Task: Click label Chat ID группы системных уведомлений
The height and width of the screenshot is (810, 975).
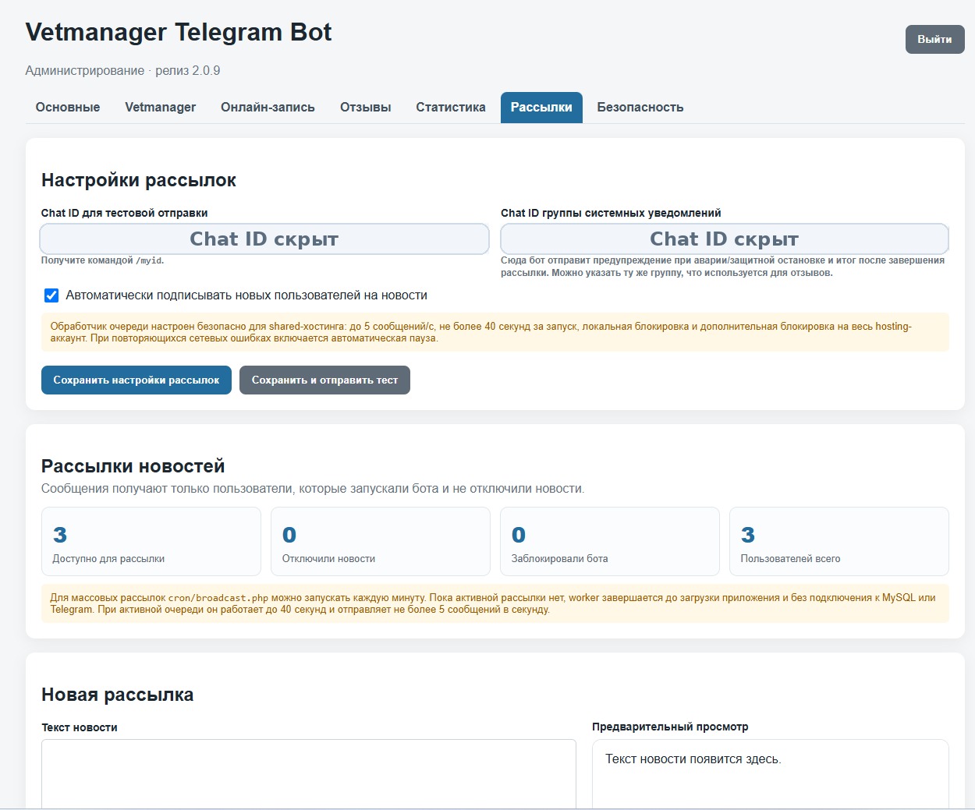Action: click(611, 213)
